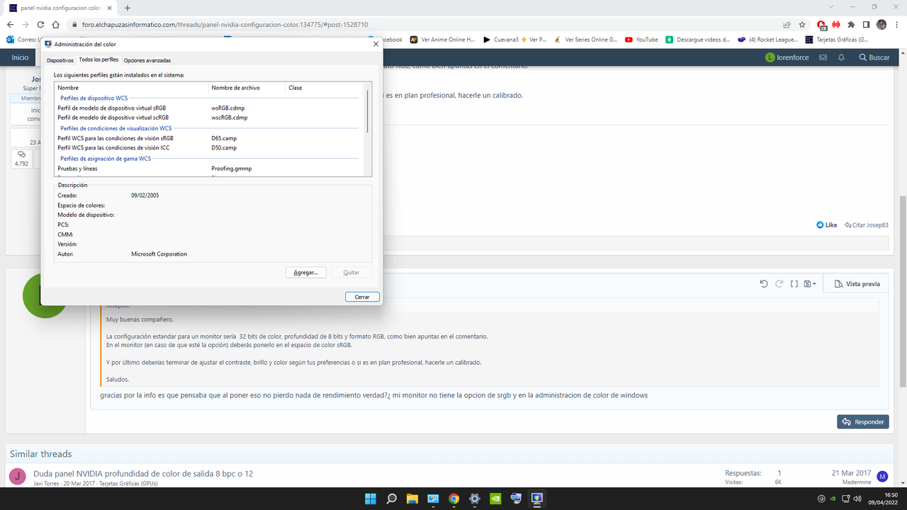Open Chrome from taskbar

453,499
